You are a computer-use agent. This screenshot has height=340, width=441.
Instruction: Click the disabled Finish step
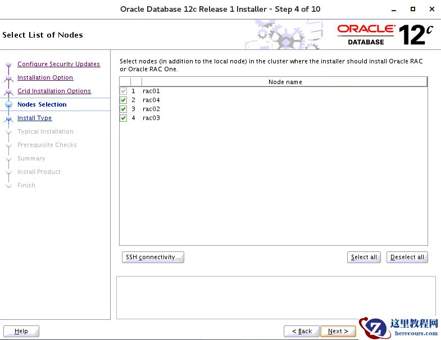pos(26,186)
